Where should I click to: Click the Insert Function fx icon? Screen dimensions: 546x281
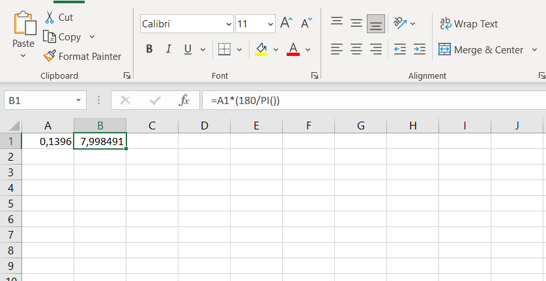[184, 101]
